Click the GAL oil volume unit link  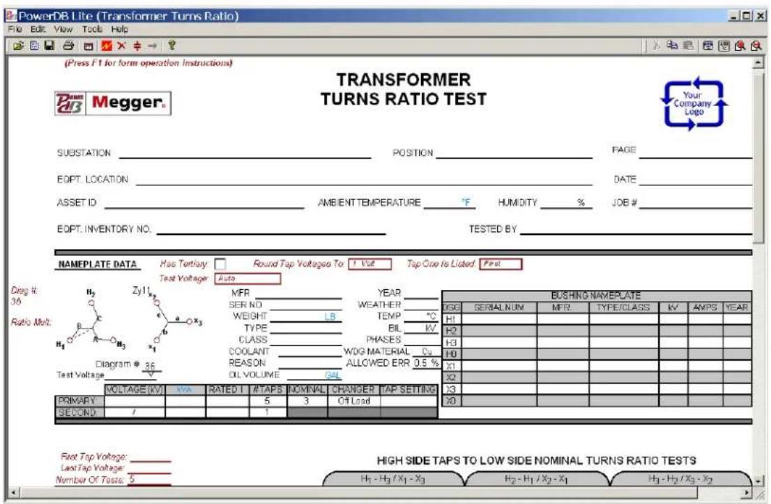(333, 375)
